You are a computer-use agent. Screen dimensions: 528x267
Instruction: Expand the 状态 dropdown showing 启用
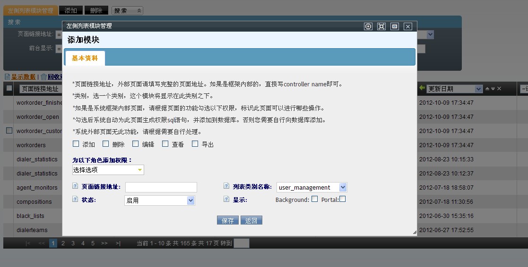click(159, 200)
